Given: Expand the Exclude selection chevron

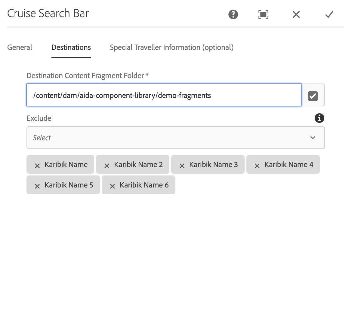Looking at the screenshot, I should (x=313, y=138).
